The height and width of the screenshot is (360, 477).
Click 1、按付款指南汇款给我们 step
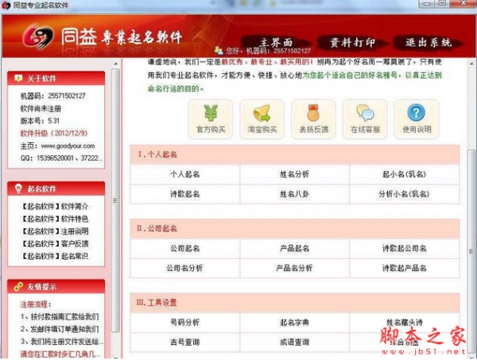[60, 317]
